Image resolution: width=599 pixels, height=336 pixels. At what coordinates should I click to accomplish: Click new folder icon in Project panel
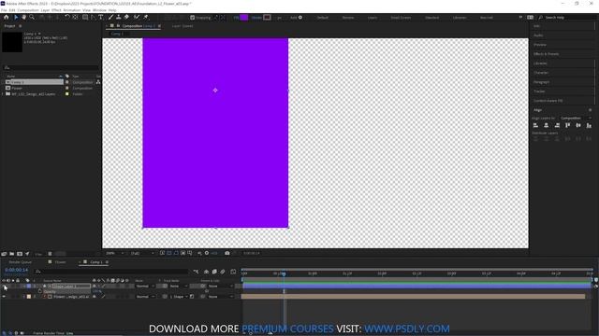pos(11,254)
